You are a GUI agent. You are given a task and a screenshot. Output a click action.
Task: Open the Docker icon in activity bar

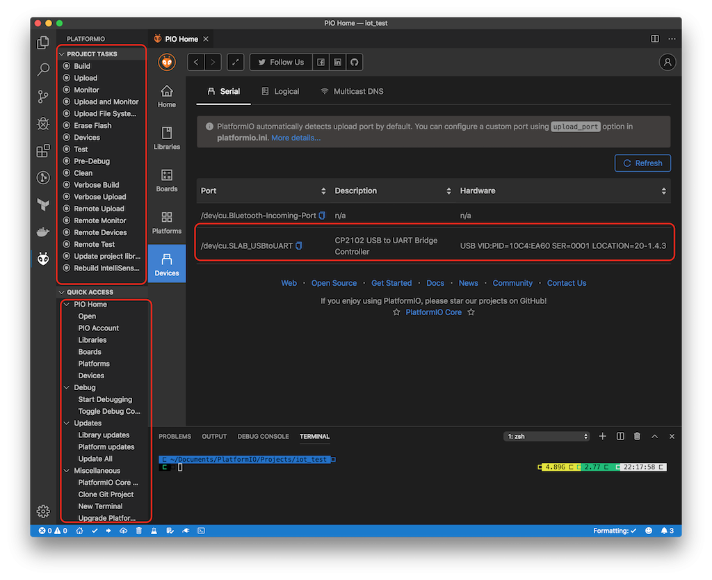tap(43, 232)
